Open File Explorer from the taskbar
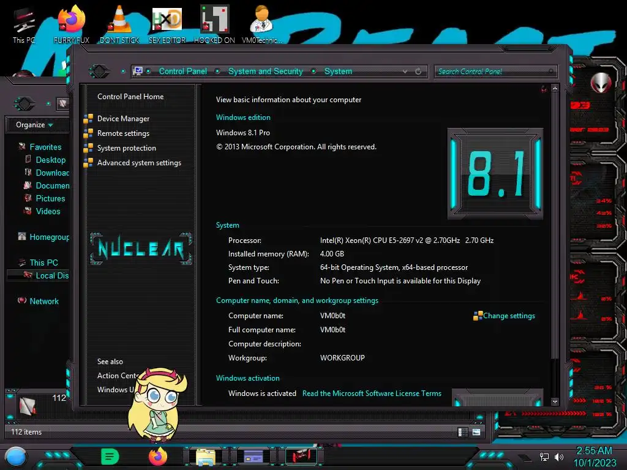 [206, 457]
